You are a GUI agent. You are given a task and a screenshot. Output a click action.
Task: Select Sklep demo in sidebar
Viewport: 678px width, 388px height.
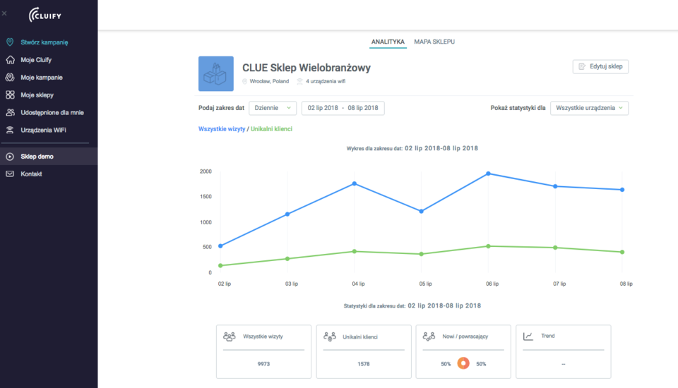pyautogui.click(x=37, y=157)
